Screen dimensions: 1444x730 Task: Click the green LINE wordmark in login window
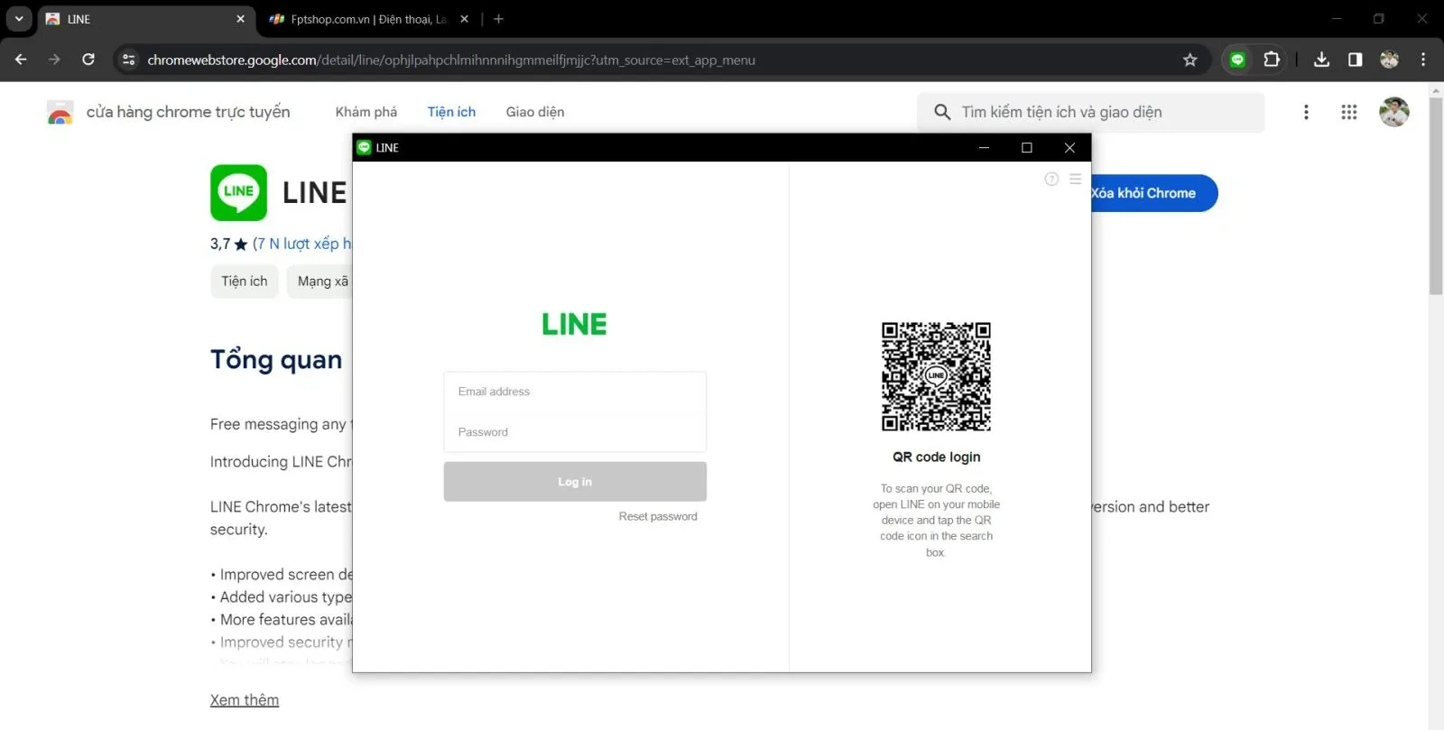coord(574,324)
